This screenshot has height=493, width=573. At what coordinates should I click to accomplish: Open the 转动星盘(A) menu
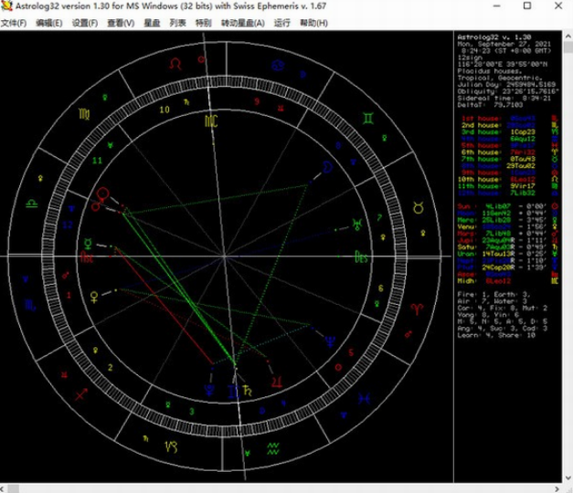[243, 22]
